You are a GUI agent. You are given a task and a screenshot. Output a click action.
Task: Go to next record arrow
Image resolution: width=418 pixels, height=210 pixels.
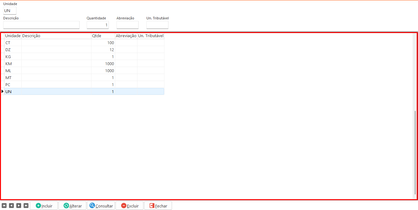click(19, 206)
